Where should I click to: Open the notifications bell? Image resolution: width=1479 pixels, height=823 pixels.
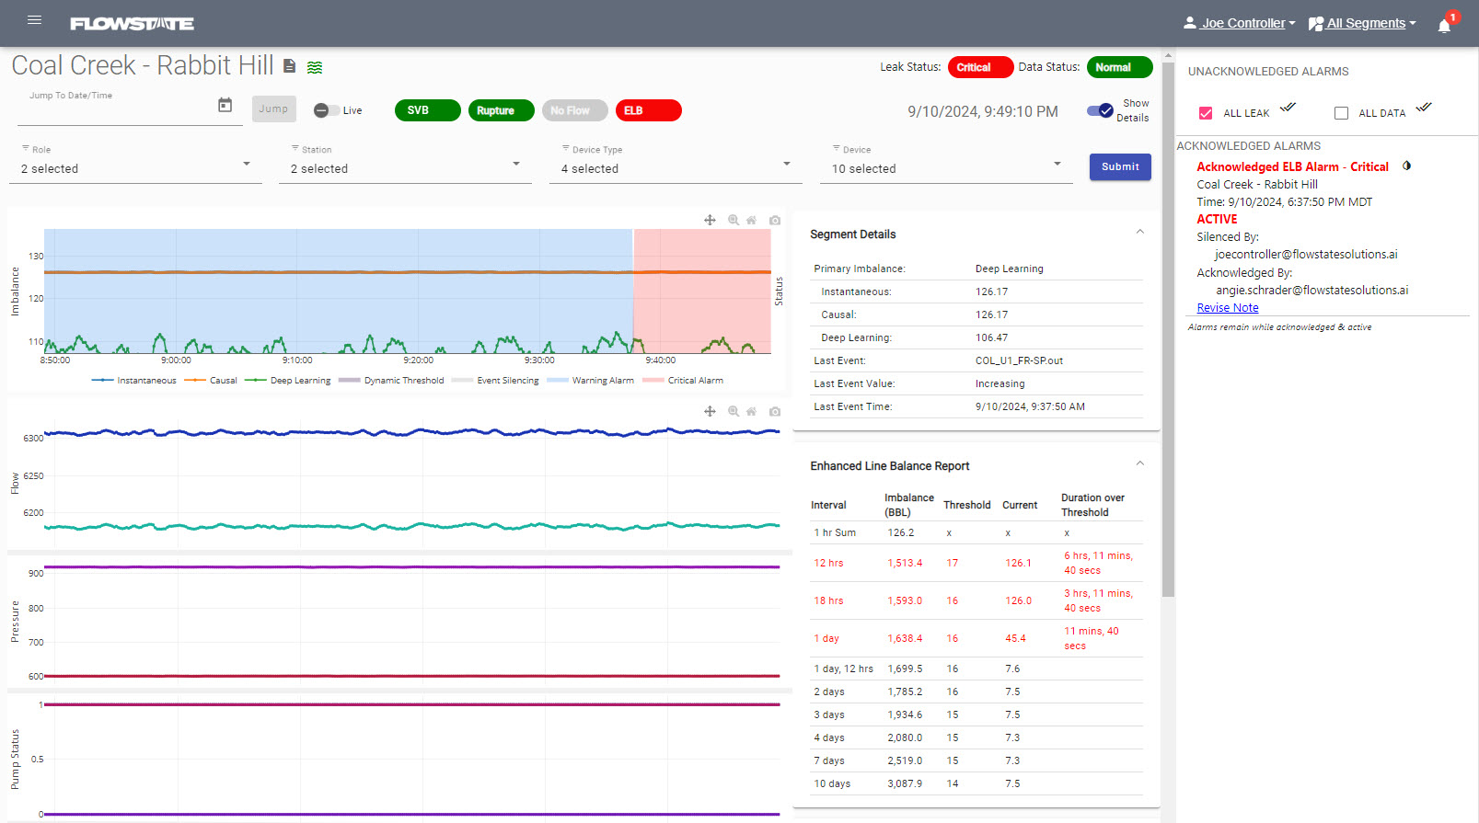pos(1444,25)
